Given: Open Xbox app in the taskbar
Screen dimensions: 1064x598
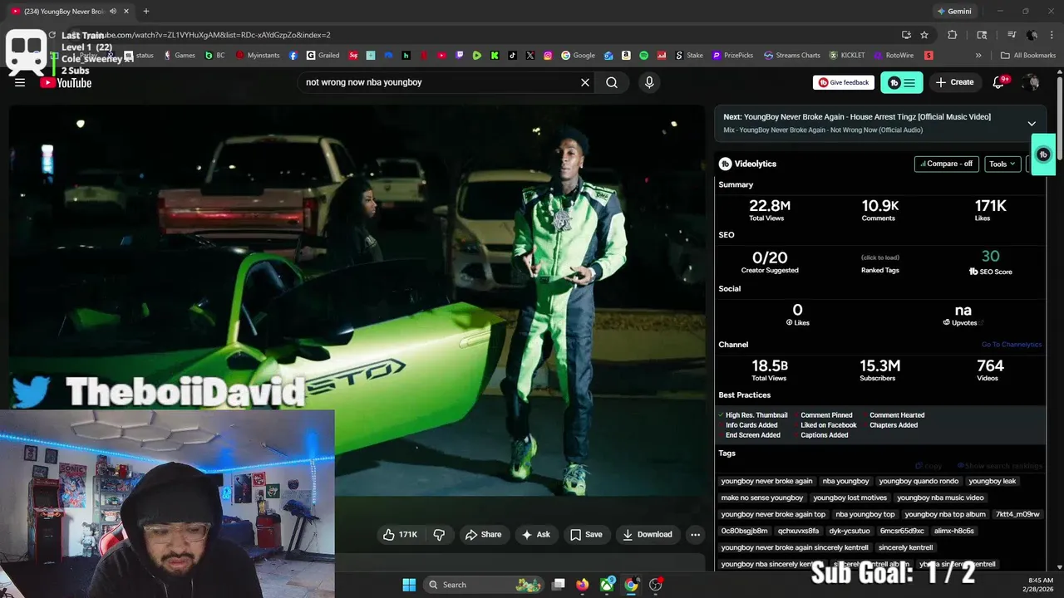Looking at the screenshot, I should point(608,585).
